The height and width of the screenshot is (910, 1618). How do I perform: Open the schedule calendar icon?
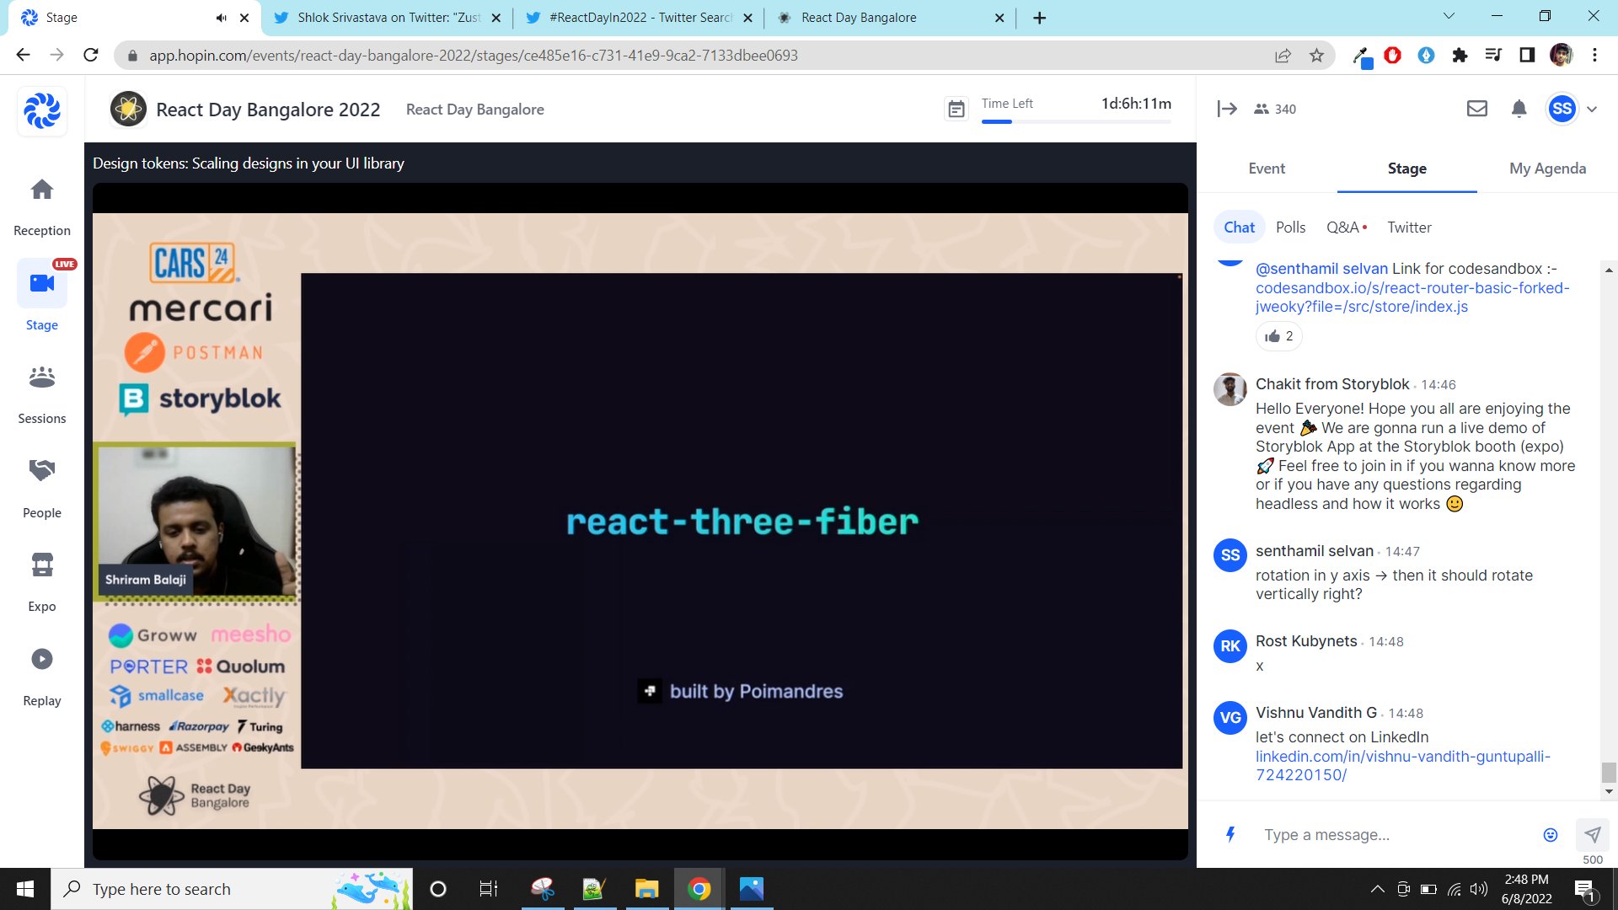click(x=956, y=109)
